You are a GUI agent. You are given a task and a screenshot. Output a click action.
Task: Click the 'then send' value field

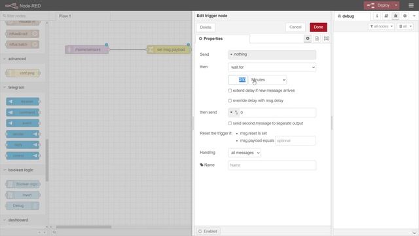pos(278,113)
